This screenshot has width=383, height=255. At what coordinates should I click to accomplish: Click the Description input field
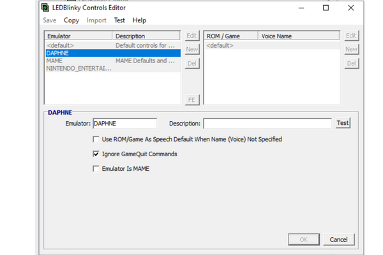[267, 124]
